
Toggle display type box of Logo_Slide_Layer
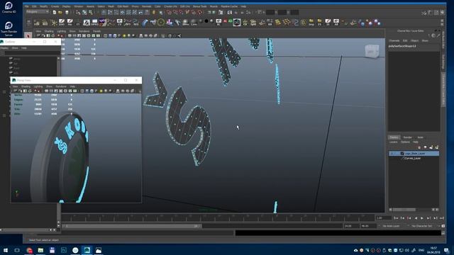397,154
